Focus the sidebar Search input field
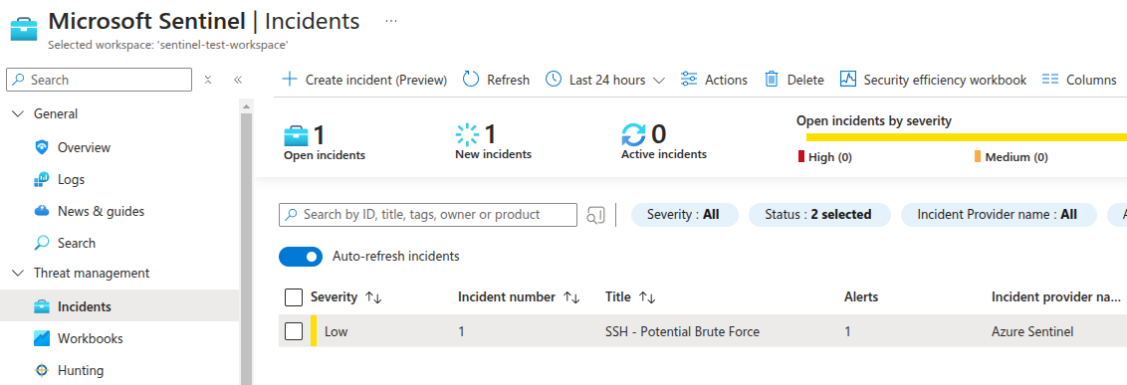 [x=100, y=80]
